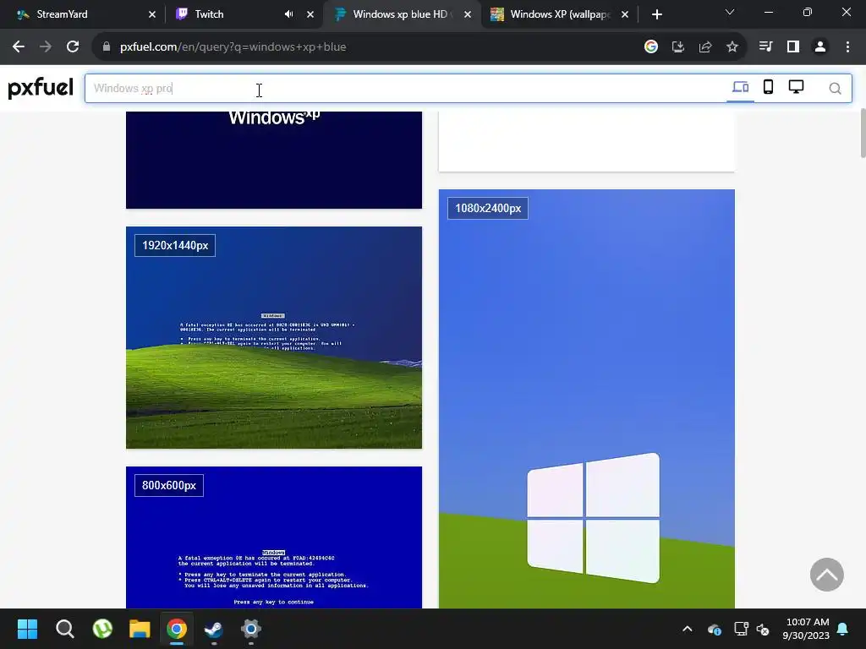Open the Chrome profile menu
The height and width of the screenshot is (649, 866).
click(x=820, y=47)
